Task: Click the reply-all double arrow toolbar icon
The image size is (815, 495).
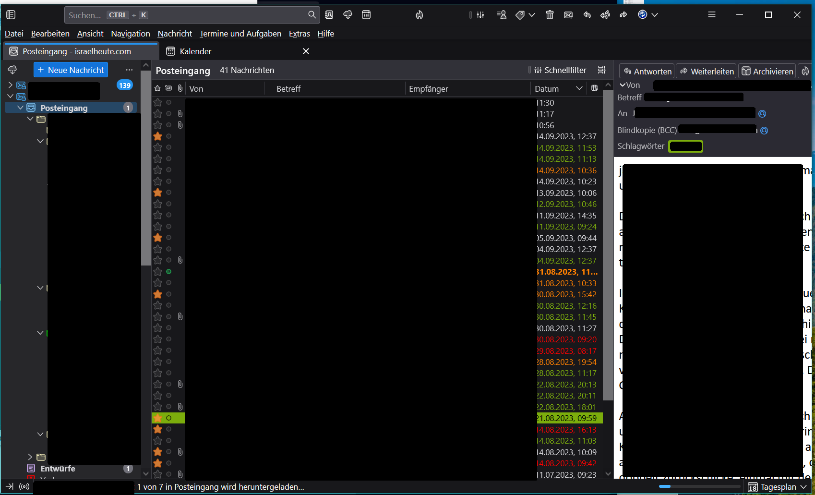Action: pyautogui.click(x=605, y=15)
